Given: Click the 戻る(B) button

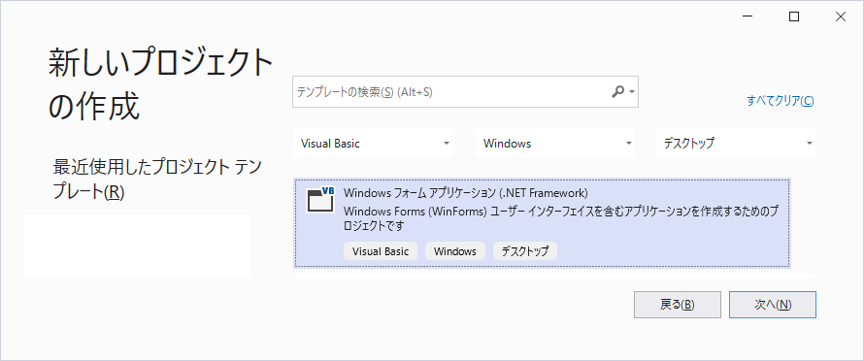Looking at the screenshot, I should coord(678,305).
